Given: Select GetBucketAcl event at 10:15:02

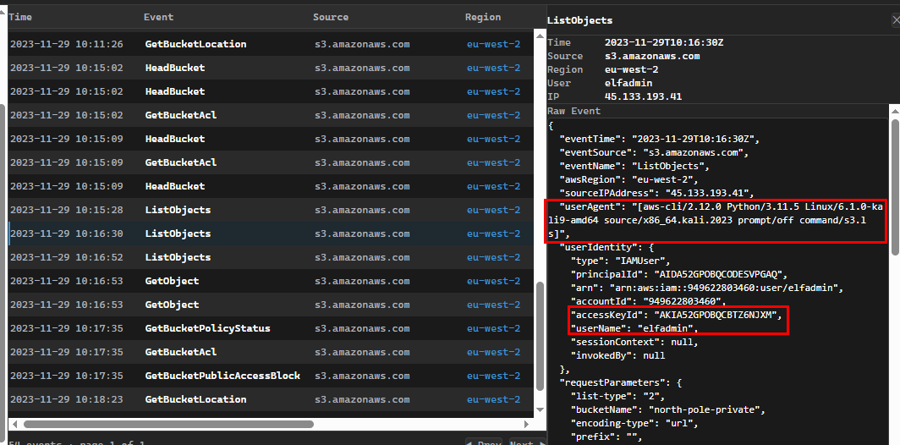Looking at the screenshot, I should [271, 115].
